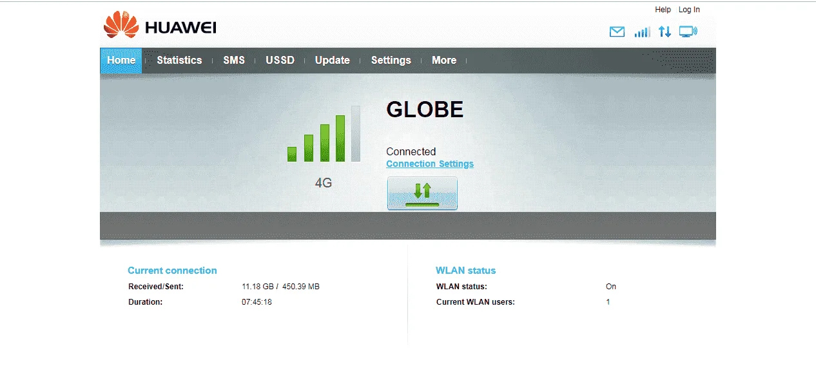Click the GLOBE operator name
Image resolution: width=816 pixels, height=382 pixels.
425,110
